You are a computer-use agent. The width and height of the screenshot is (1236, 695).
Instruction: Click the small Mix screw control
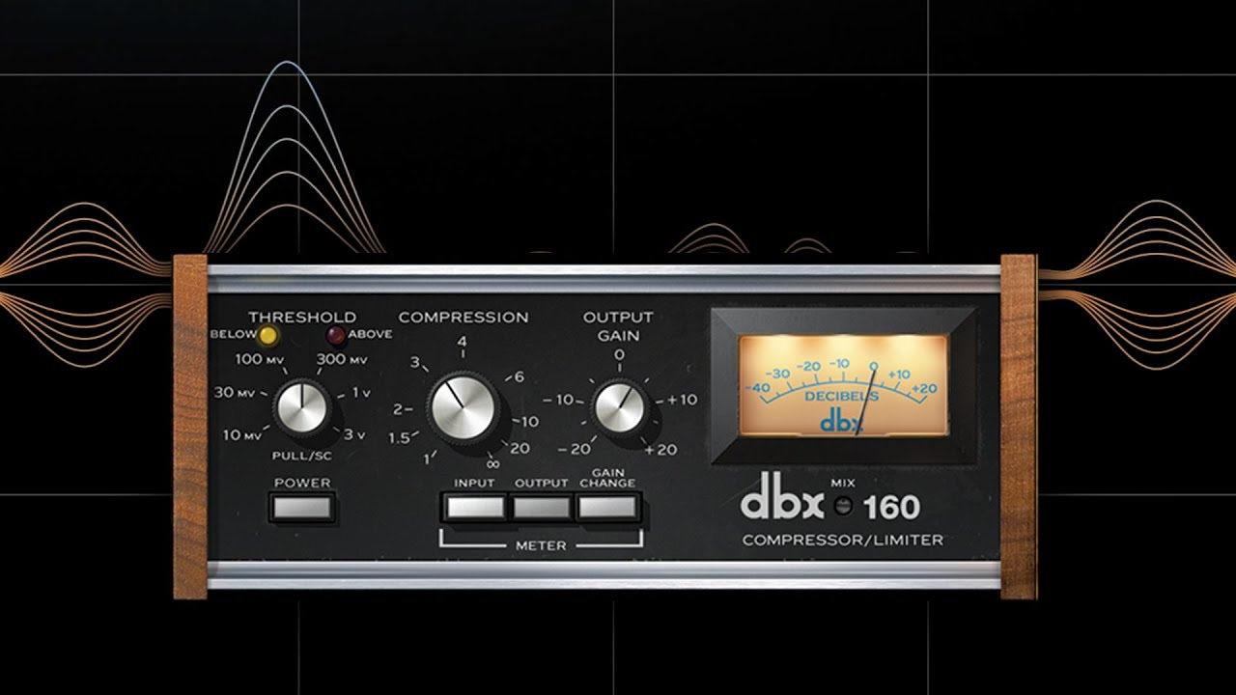(845, 504)
